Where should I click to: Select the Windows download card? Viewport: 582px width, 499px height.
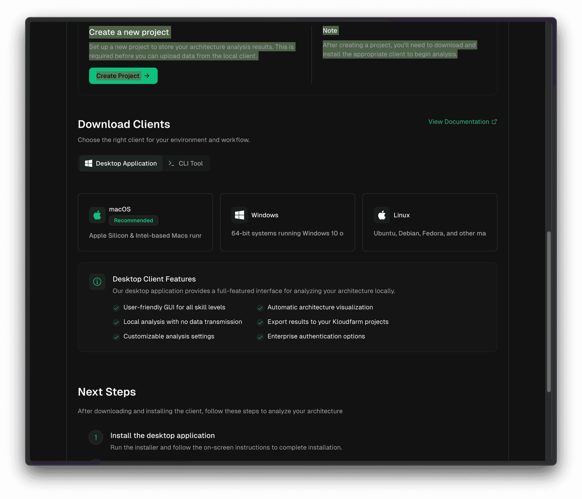tap(287, 222)
